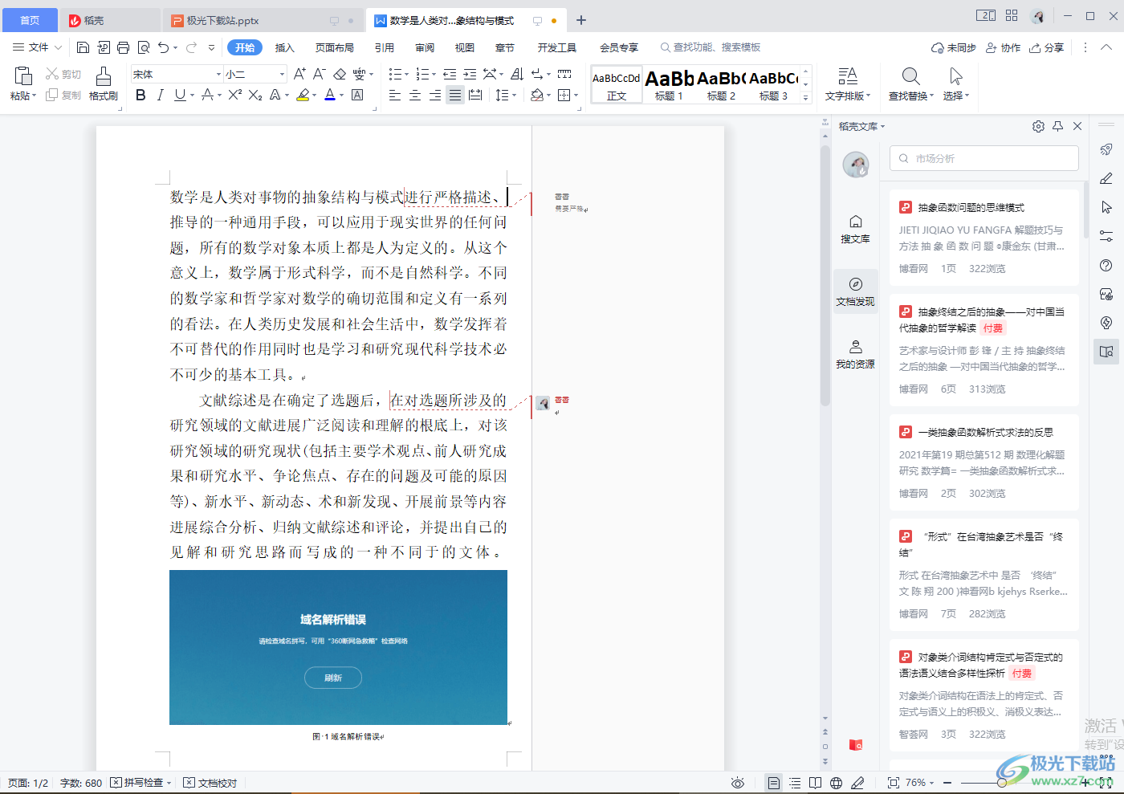Screen dimensions: 1124x794
Task: Click the Save document icon
Action: [x=83, y=47]
